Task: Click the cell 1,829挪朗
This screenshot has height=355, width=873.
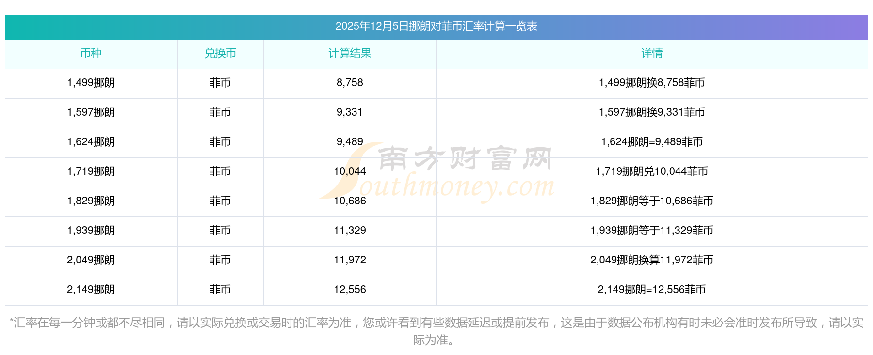Action: point(91,201)
